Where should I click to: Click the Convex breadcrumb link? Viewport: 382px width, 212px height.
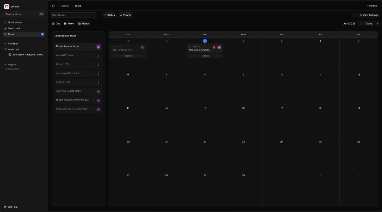coord(65,6)
